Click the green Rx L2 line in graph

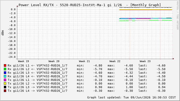point(146,20)
